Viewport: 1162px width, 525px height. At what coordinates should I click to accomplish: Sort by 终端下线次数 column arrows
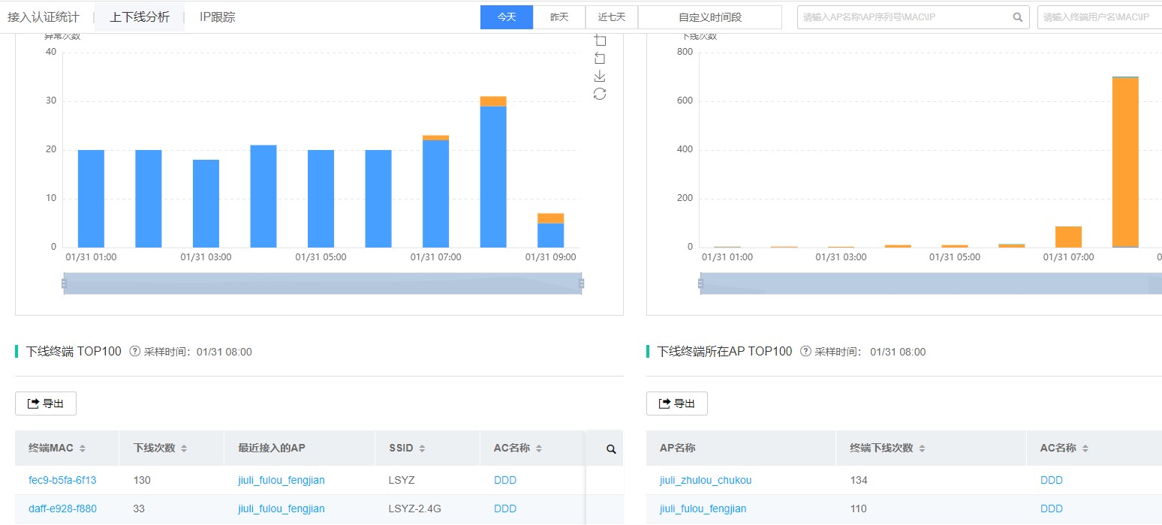(x=922, y=448)
